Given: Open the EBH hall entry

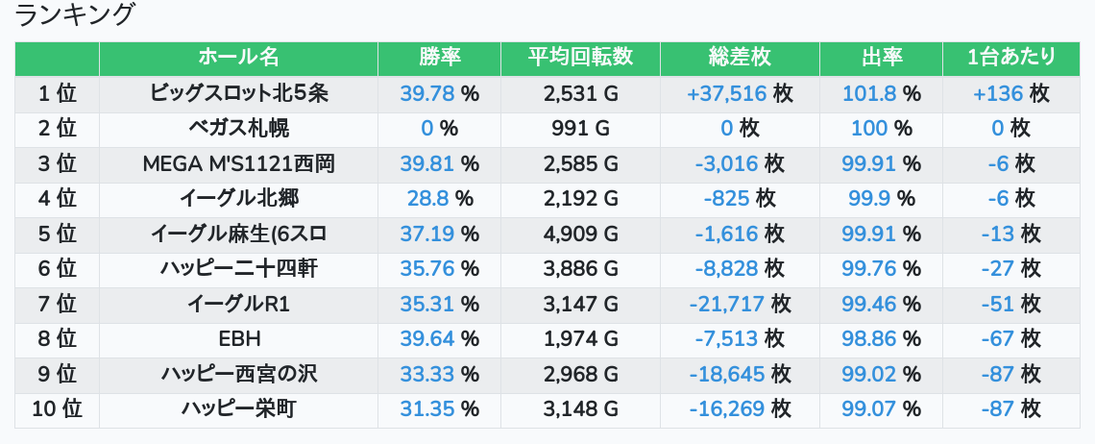Looking at the screenshot, I should (239, 339).
